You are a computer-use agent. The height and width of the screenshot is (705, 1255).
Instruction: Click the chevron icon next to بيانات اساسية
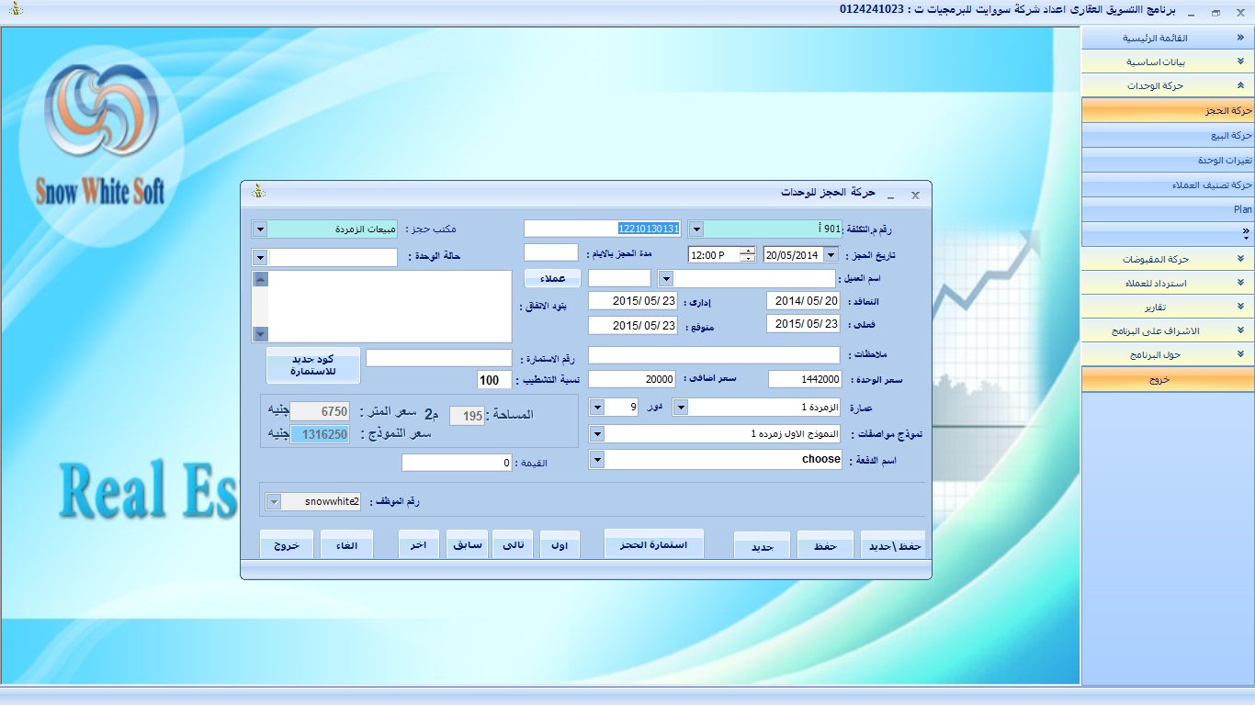(1240, 62)
